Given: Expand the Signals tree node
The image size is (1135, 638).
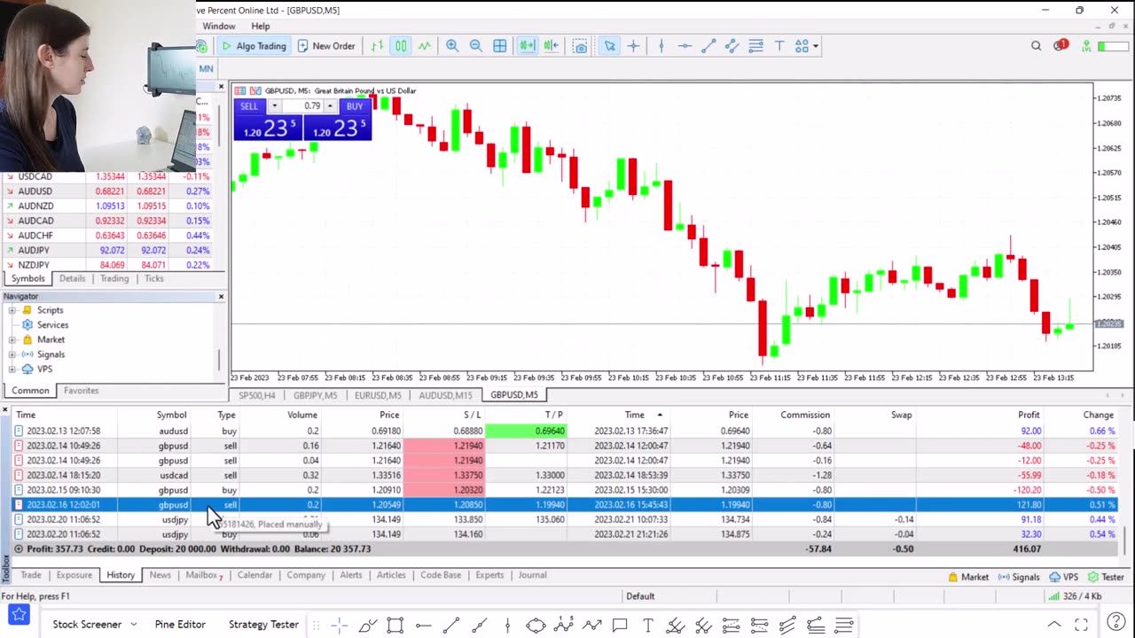Looking at the screenshot, I should [12, 354].
